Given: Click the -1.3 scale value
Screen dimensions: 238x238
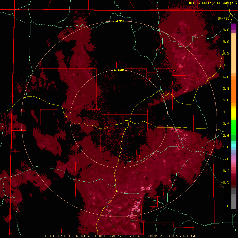Looking at the screenshot, I should 225,194.
